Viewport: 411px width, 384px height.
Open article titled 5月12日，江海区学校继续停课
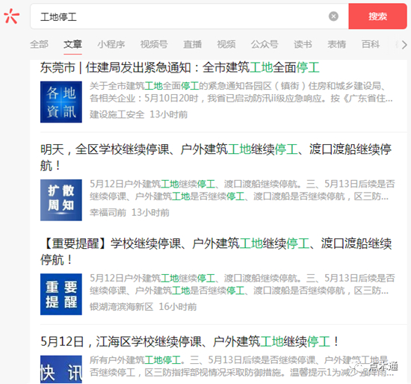[190, 341]
